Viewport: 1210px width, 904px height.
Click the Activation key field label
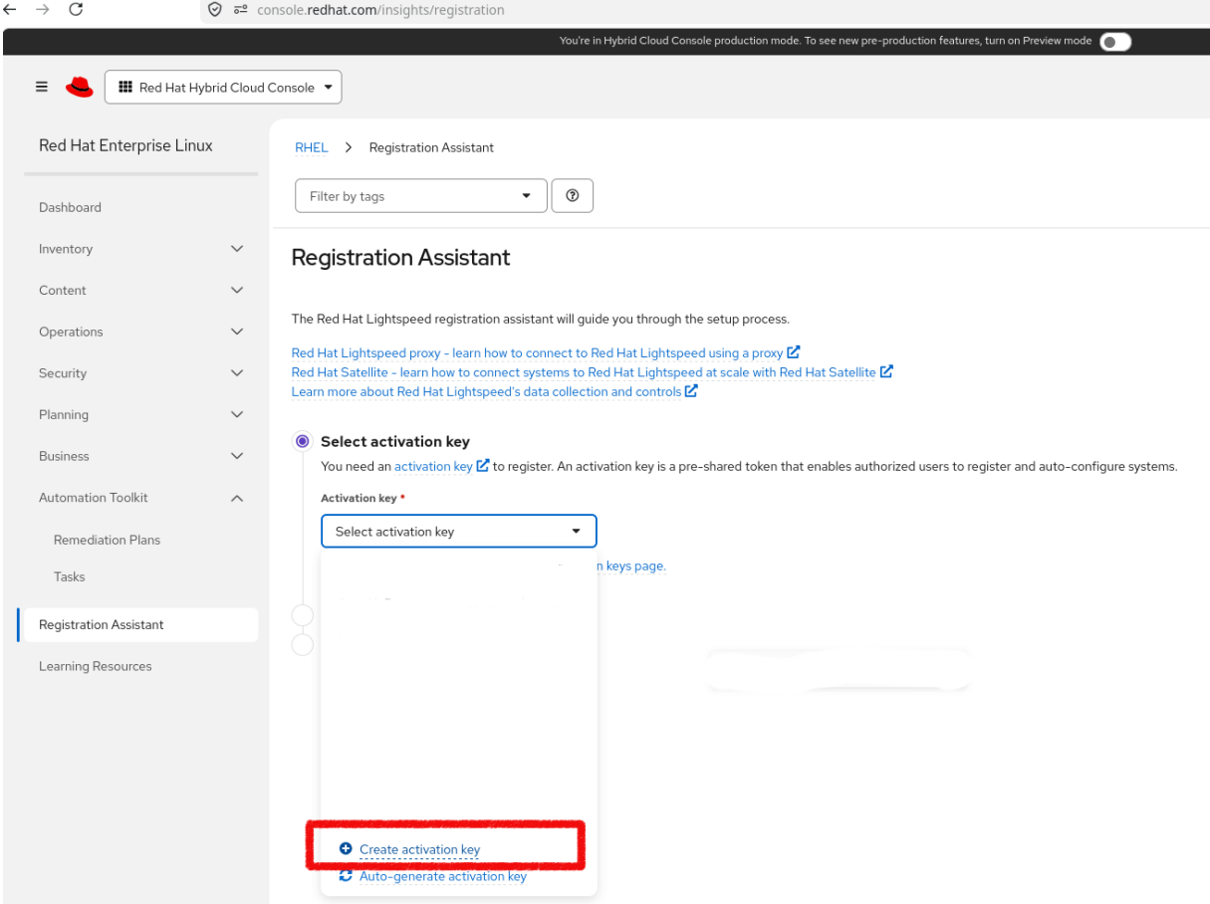[x=359, y=498]
